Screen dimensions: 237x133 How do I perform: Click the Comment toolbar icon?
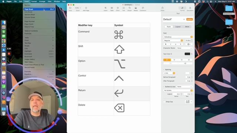[x=143, y=8]
